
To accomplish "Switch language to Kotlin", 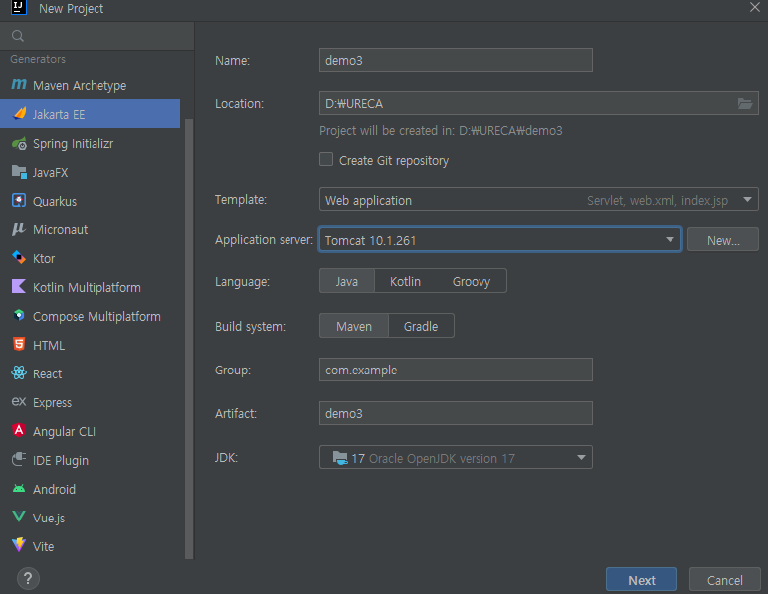I will pos(405,281).
